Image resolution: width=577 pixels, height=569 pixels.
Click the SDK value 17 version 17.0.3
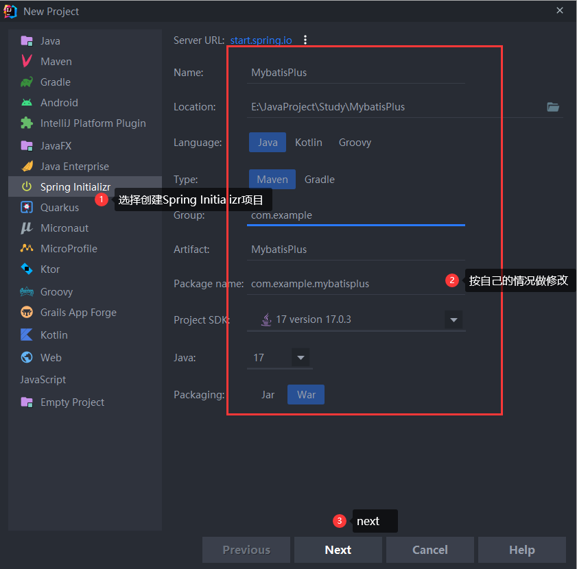[x=313, y=319]
